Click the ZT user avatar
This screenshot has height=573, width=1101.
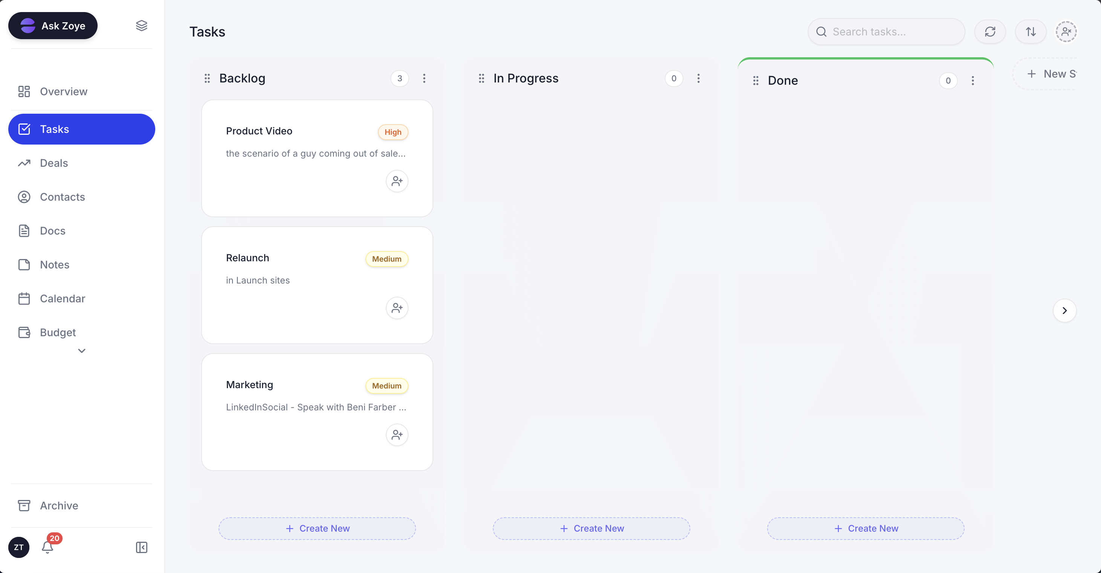(x=19, y=547)
